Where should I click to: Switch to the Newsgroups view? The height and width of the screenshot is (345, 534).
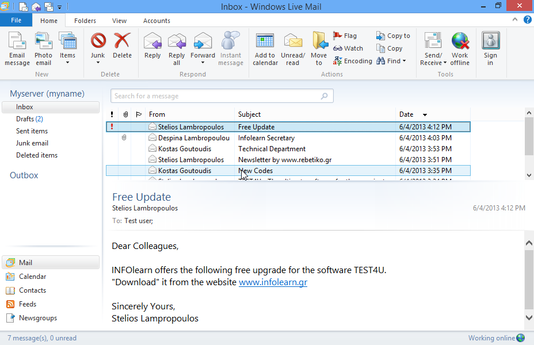32,318
